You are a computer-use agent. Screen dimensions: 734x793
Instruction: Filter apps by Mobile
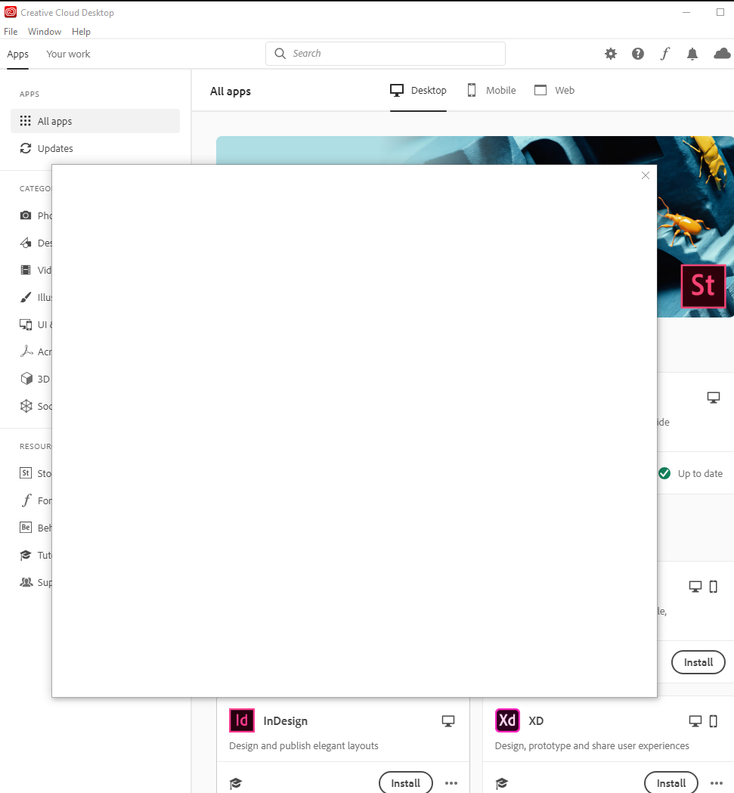pyautogui.click(x=491, y=90)
